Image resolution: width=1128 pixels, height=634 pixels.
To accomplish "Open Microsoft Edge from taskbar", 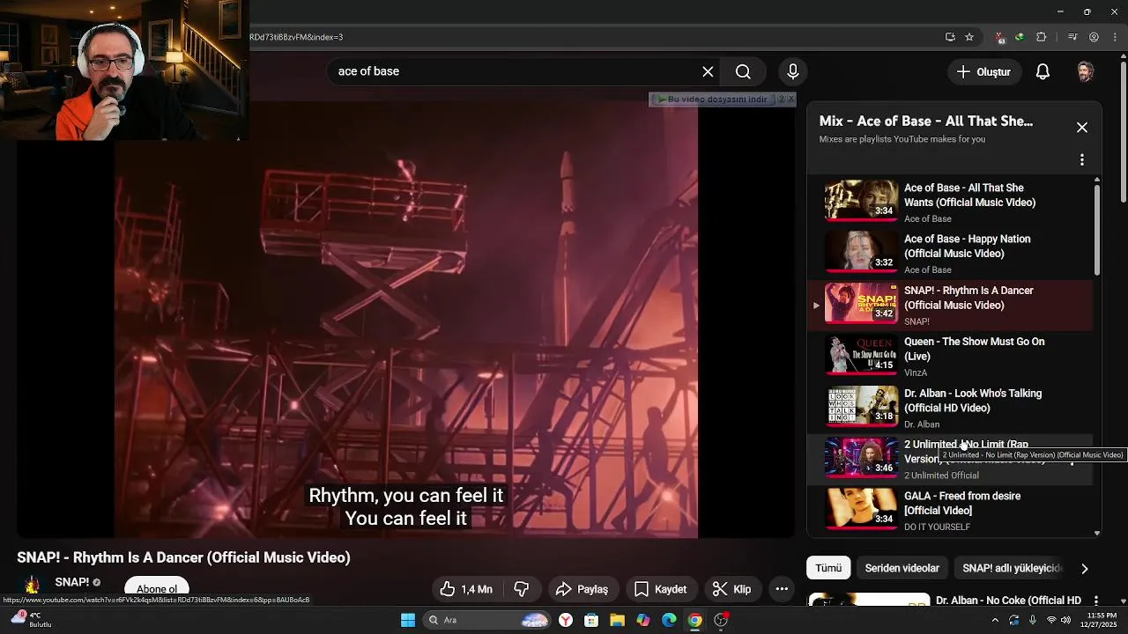I will point(669,620).
